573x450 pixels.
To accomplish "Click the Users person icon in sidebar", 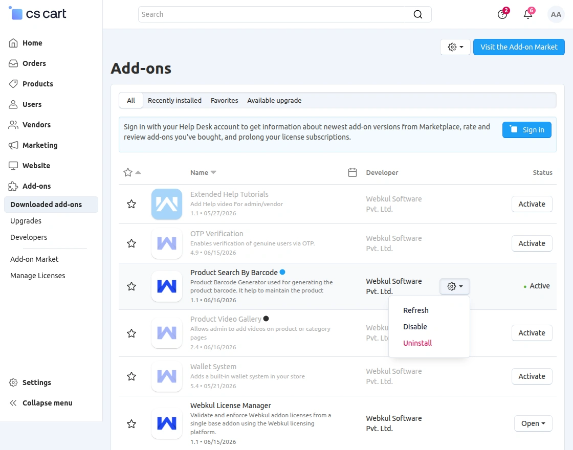I will pos(13,104).
